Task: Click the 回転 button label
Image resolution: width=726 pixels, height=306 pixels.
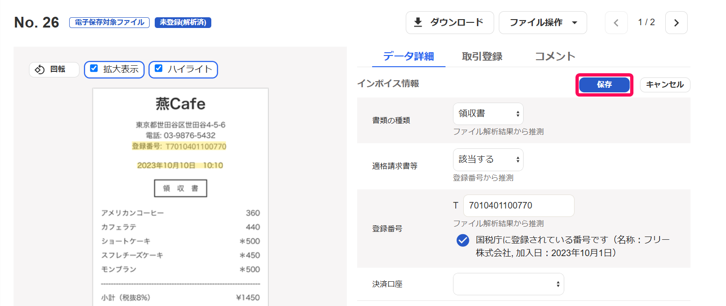Action: [58, 70]
